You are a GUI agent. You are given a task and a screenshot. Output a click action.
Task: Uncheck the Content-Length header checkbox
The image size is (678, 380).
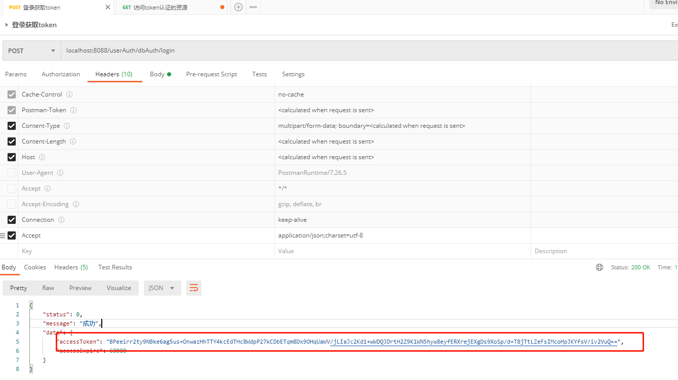point(12,141)
